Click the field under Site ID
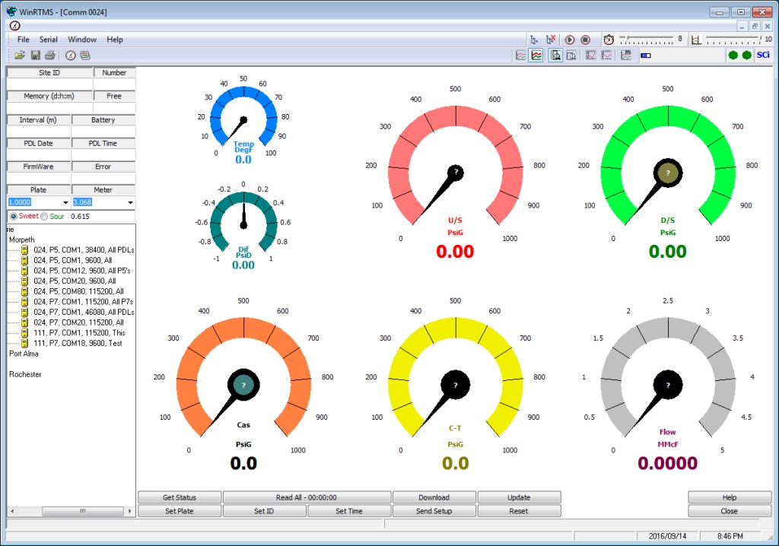This screenshot has height=546, width=779. click(49, 84)
